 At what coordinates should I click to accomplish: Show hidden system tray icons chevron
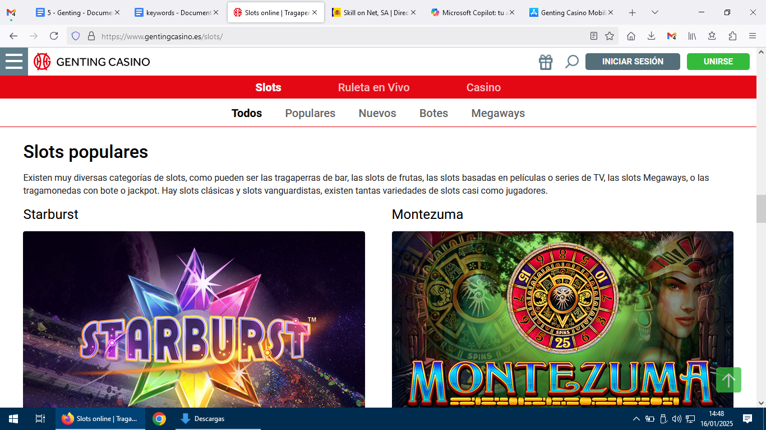[x=636, y=419]
